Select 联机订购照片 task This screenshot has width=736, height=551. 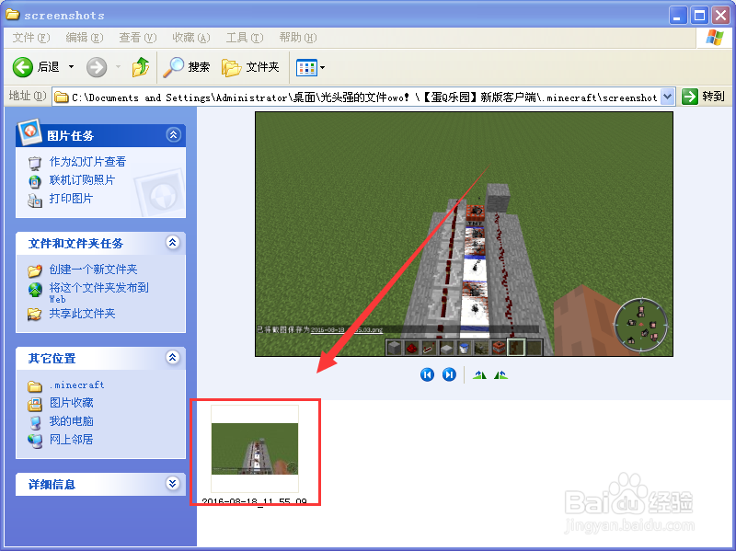[82, 180]
